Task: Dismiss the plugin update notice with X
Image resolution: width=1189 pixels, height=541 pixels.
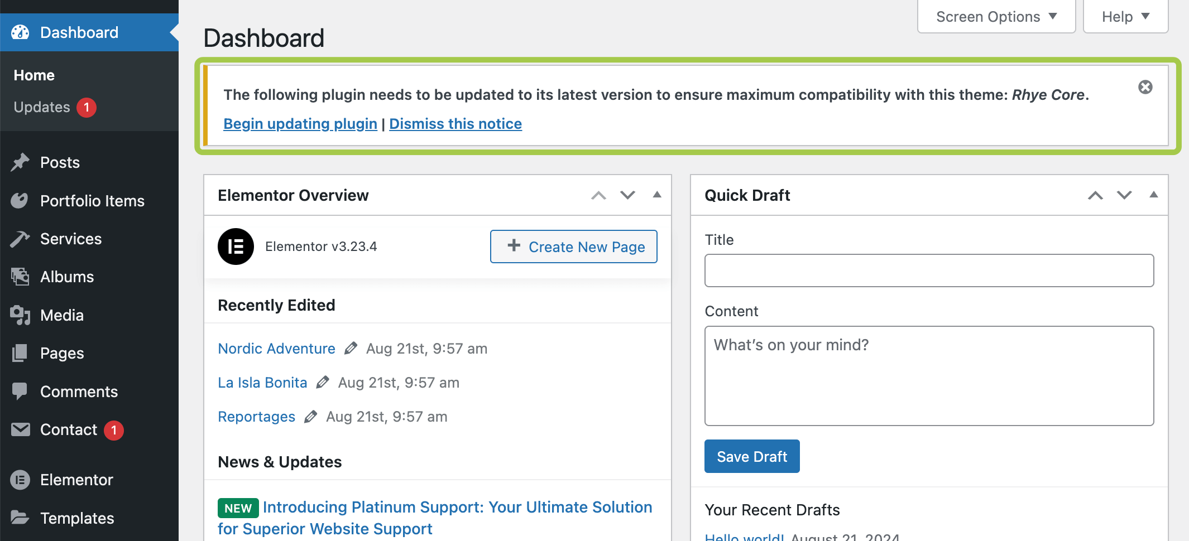Action: point(1145,87)
